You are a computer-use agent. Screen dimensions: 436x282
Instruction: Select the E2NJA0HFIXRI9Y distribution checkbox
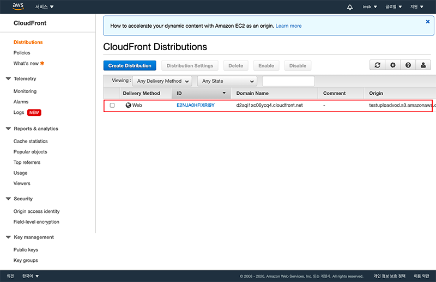click(x=112, y=105)
